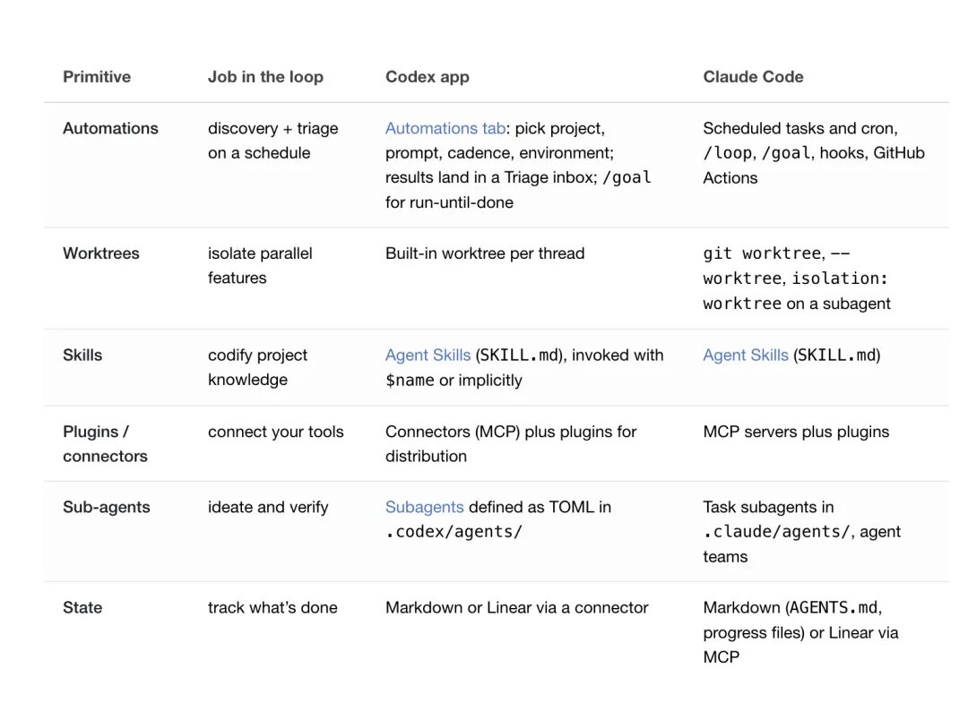Click the Claude Code column header
Screen dimensions: 968x711
tap(753, 77)
